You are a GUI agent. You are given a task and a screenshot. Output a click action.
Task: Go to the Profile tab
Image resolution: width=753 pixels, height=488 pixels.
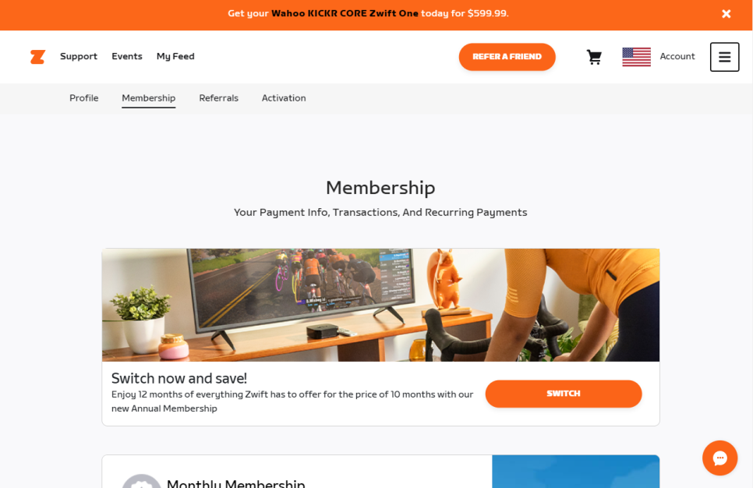point(84,98)
